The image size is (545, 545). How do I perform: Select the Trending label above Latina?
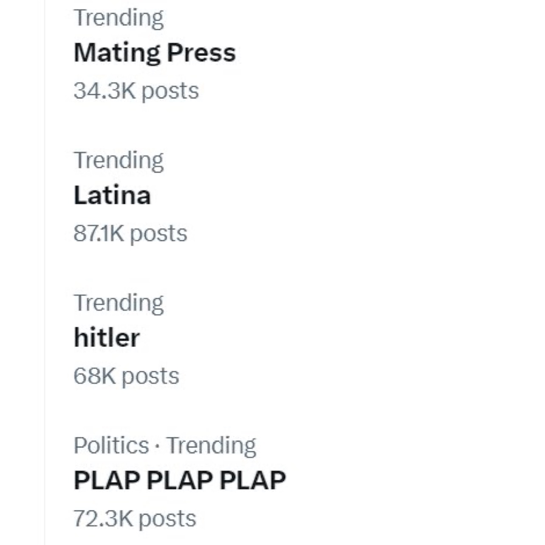119,161
